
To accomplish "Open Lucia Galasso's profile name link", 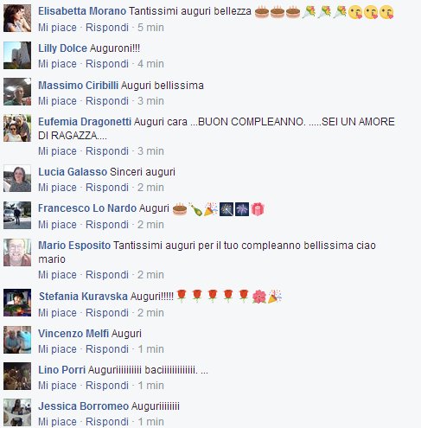I will coord(73,172).
